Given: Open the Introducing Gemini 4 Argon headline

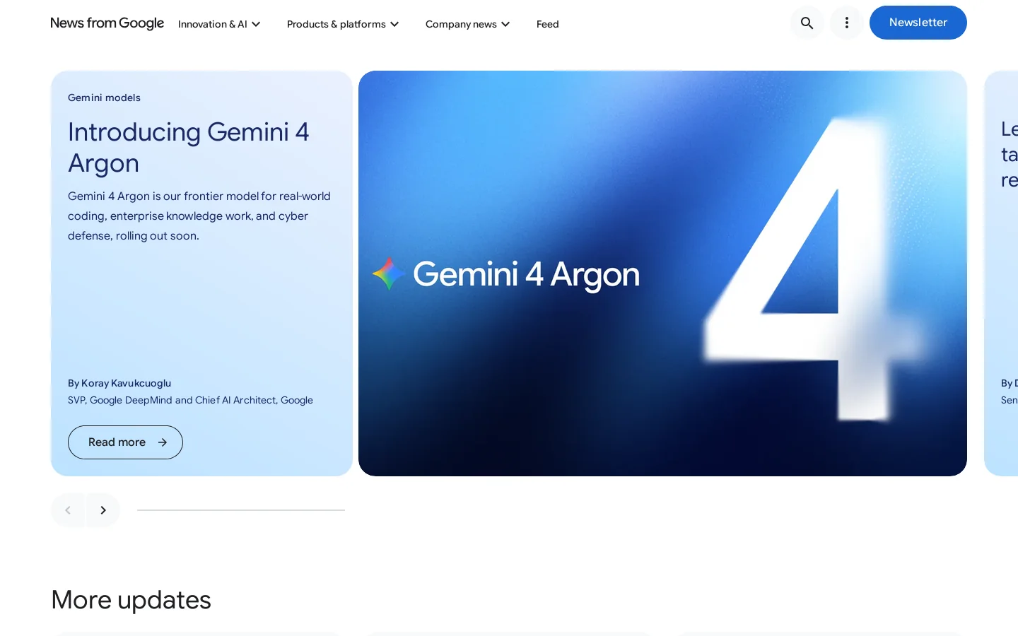Looking at the screenshot, I should tap(189, 148).
